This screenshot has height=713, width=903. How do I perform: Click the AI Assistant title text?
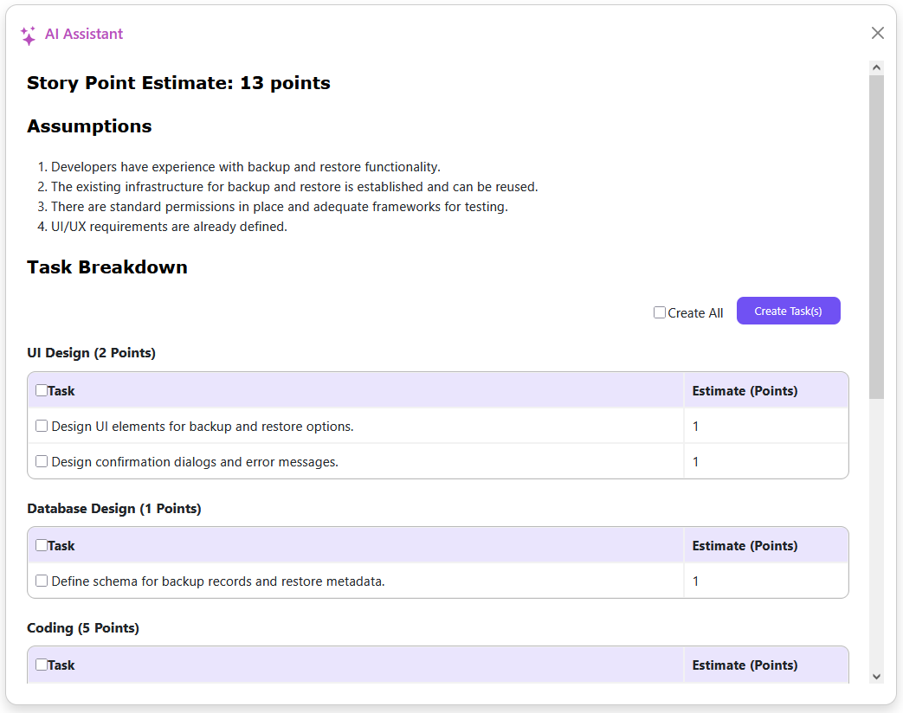[x=84, y=34]
